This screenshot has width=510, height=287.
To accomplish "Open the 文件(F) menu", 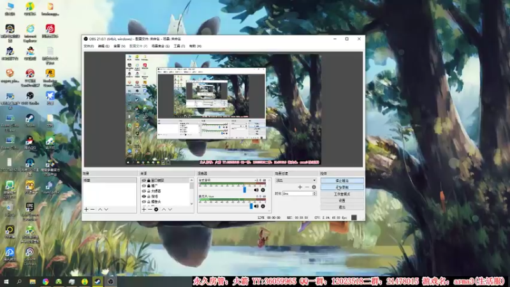I will coord(89,46).
